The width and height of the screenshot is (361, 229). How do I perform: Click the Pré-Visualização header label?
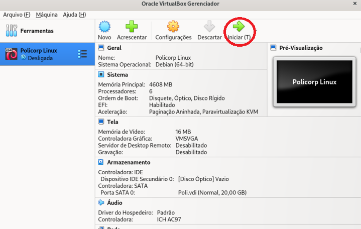(x=301, y=48)
